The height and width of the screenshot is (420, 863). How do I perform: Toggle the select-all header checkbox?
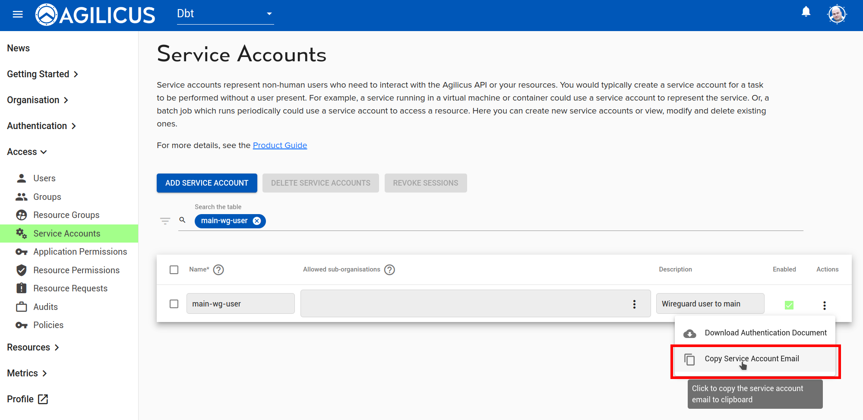[174, 270]
